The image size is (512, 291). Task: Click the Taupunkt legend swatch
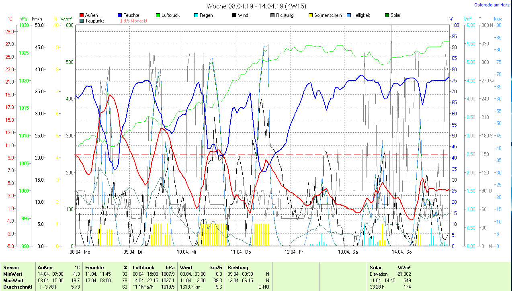pyautogui.click(x=82, y=21)
